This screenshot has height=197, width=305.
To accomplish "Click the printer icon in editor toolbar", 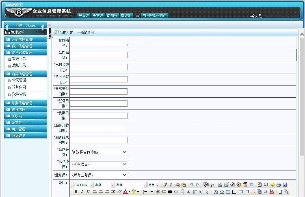I will (x=278, y=185).
